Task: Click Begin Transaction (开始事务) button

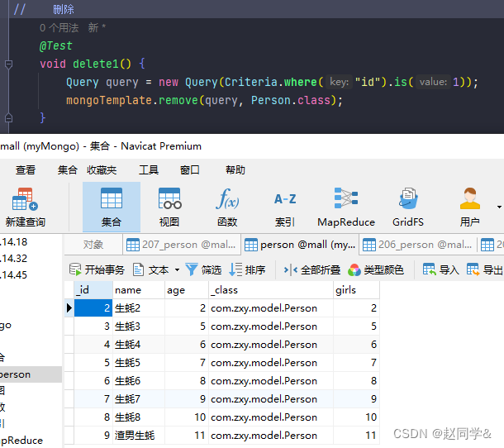Action: click(x=97, y=269)
